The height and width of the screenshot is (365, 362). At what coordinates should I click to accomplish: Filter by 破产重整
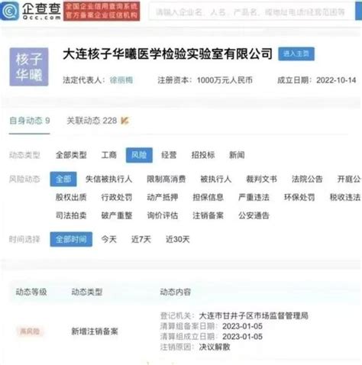click(x=117, y=215)
